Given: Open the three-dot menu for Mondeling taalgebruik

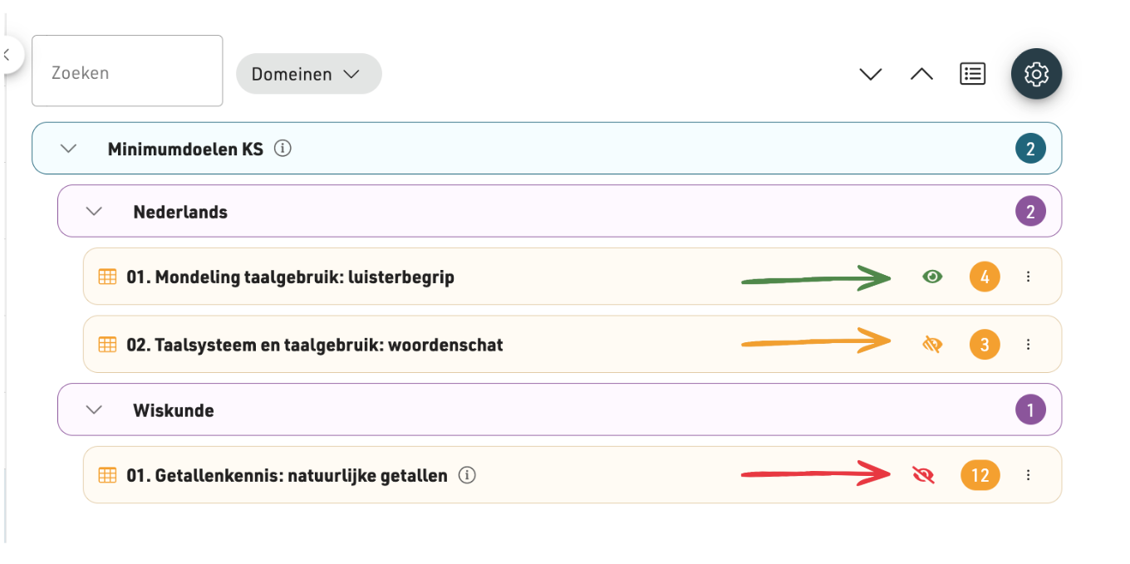Looking at the screenshot, I should [1028, 277].
